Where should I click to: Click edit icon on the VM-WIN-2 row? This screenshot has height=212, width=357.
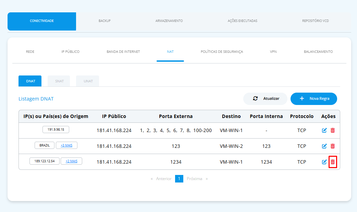[x=324, y=146]
